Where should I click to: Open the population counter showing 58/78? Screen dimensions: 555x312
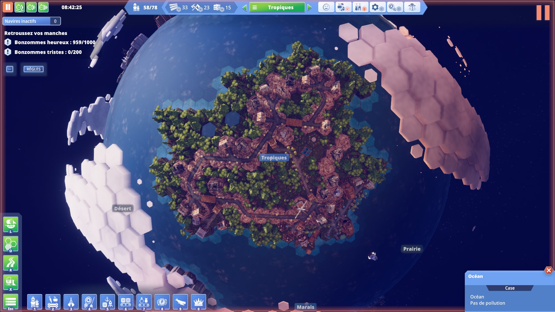(x=145, y=8)
